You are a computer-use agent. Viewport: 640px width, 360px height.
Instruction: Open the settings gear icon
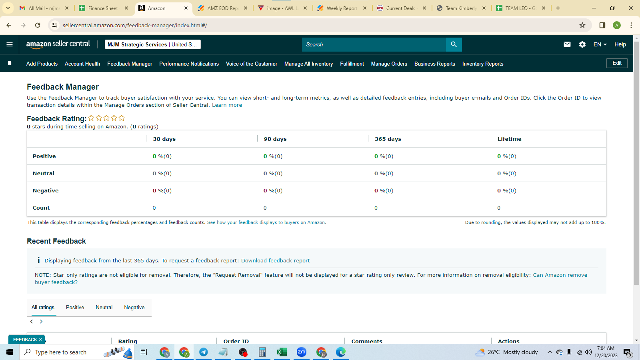582,44
